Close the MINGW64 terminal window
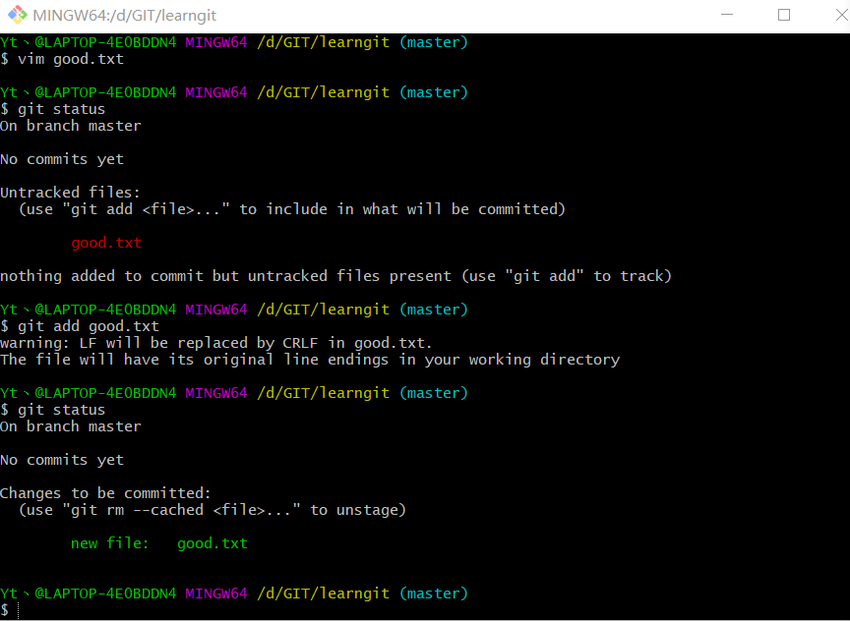 tap(842, 15)
